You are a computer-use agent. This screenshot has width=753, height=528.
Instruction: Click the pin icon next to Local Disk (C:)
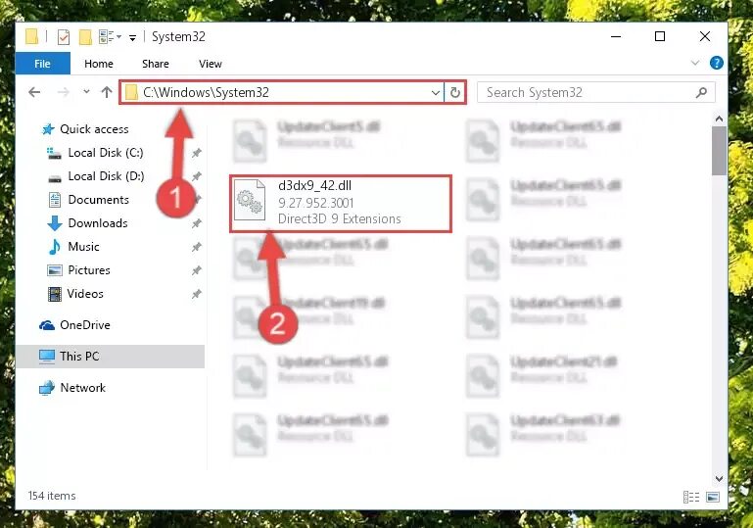coord(197,153)
